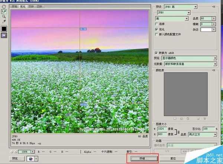Enable the 连续 (Progressive) checkbox
Viewport: 223px width, 164px height.
[156, 24]
